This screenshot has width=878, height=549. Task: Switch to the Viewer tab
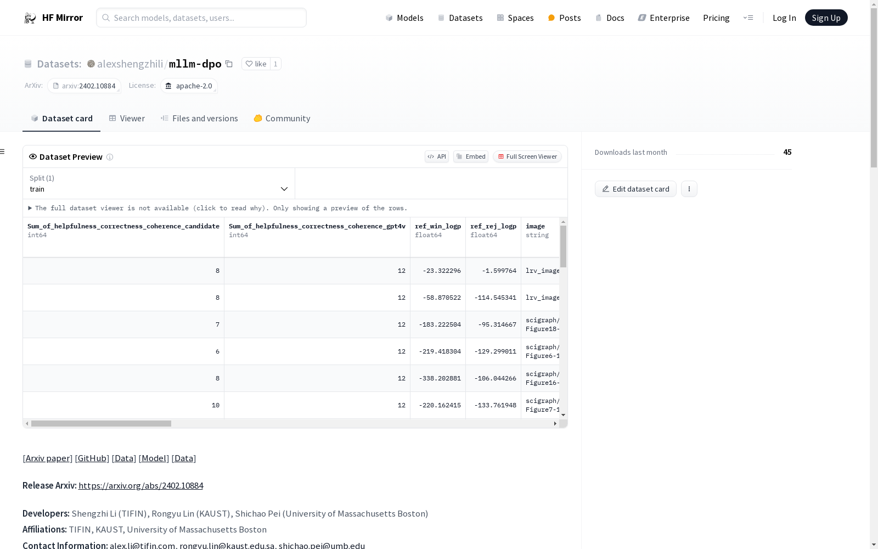127,119
